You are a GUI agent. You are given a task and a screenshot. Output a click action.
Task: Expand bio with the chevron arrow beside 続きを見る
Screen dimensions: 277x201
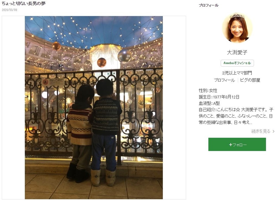coord(273,131)
